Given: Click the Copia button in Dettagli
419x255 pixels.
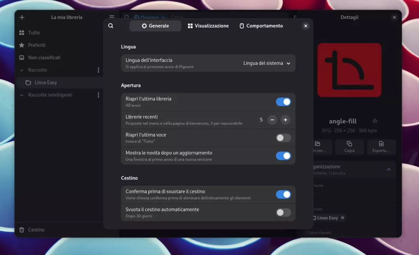Looking at the screenshot, I should point(349,147).
